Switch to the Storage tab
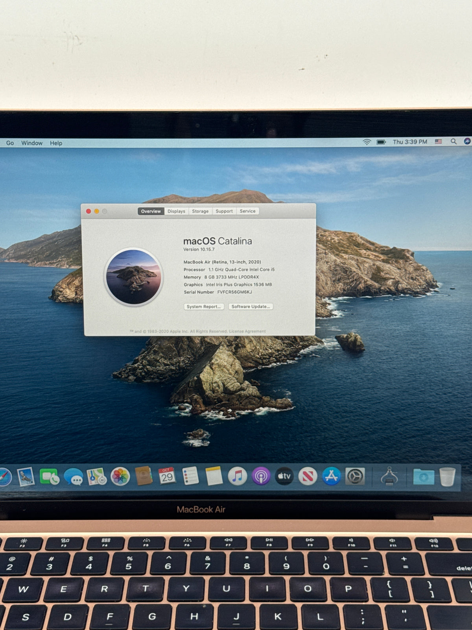This screenshot has width=472, height=630. coord(200,211)
